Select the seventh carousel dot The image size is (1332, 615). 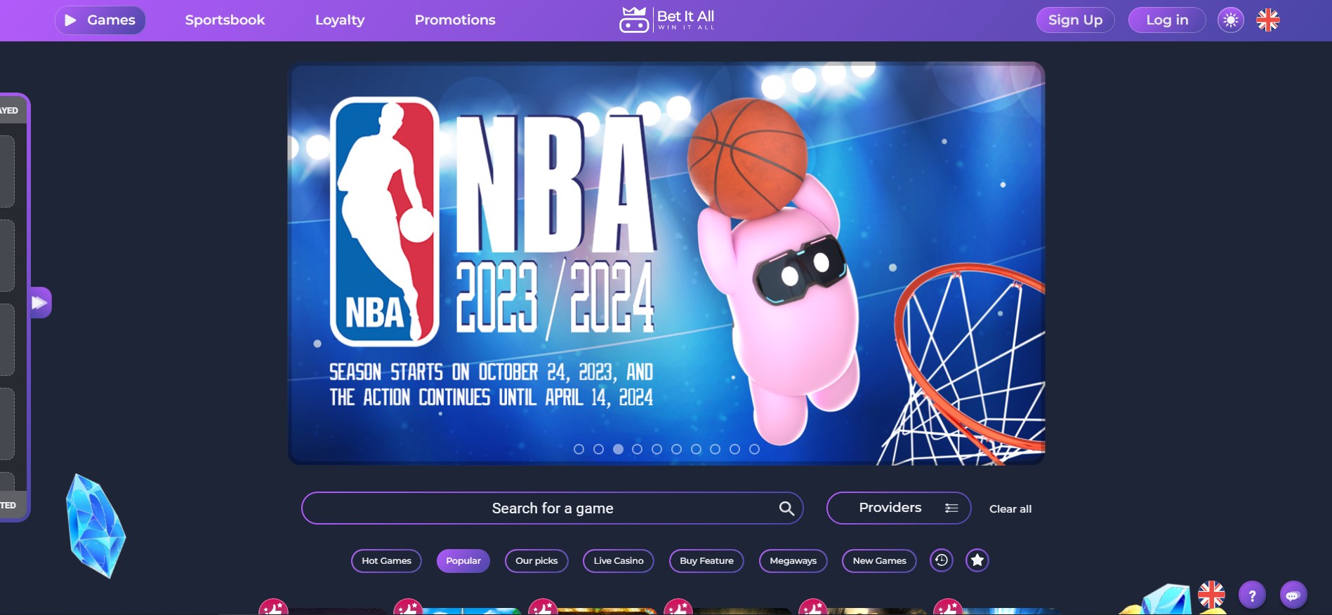[x=696, y=449]
